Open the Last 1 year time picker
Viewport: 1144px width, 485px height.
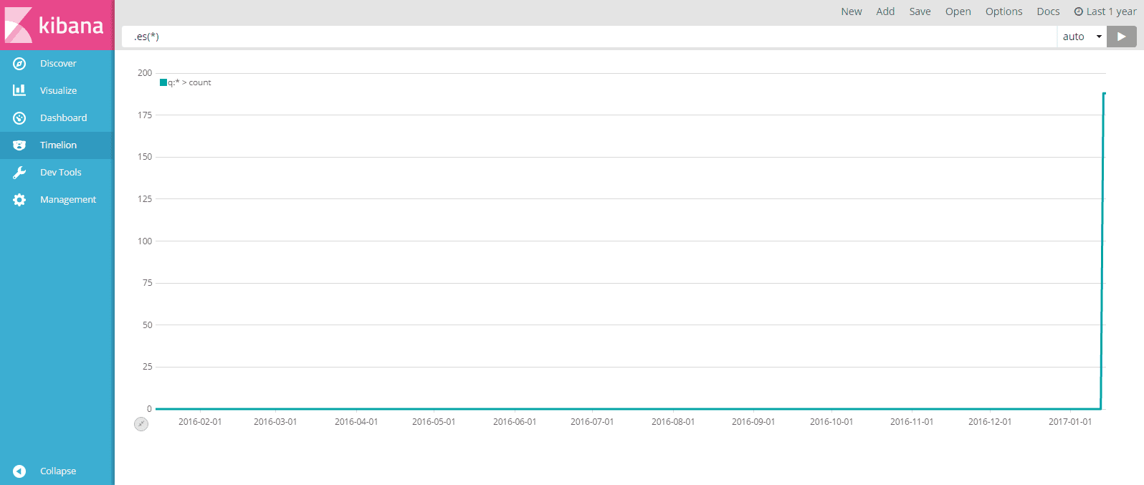click(1105, 11)
